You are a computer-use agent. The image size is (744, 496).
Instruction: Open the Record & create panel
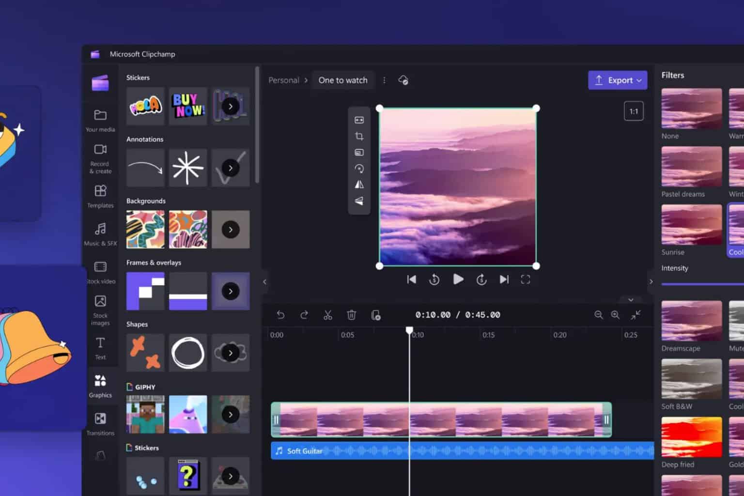[x=100, y=159]
